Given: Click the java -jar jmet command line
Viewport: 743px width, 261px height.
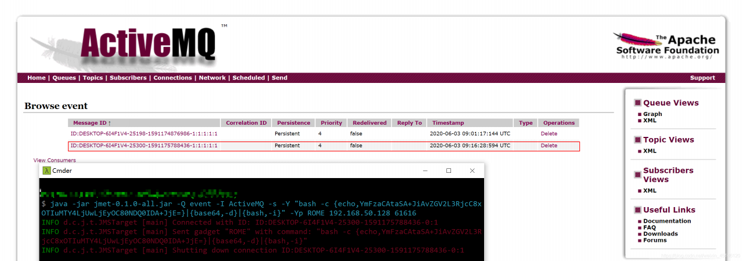Looking at the screenshot, I should pos(261,209).
